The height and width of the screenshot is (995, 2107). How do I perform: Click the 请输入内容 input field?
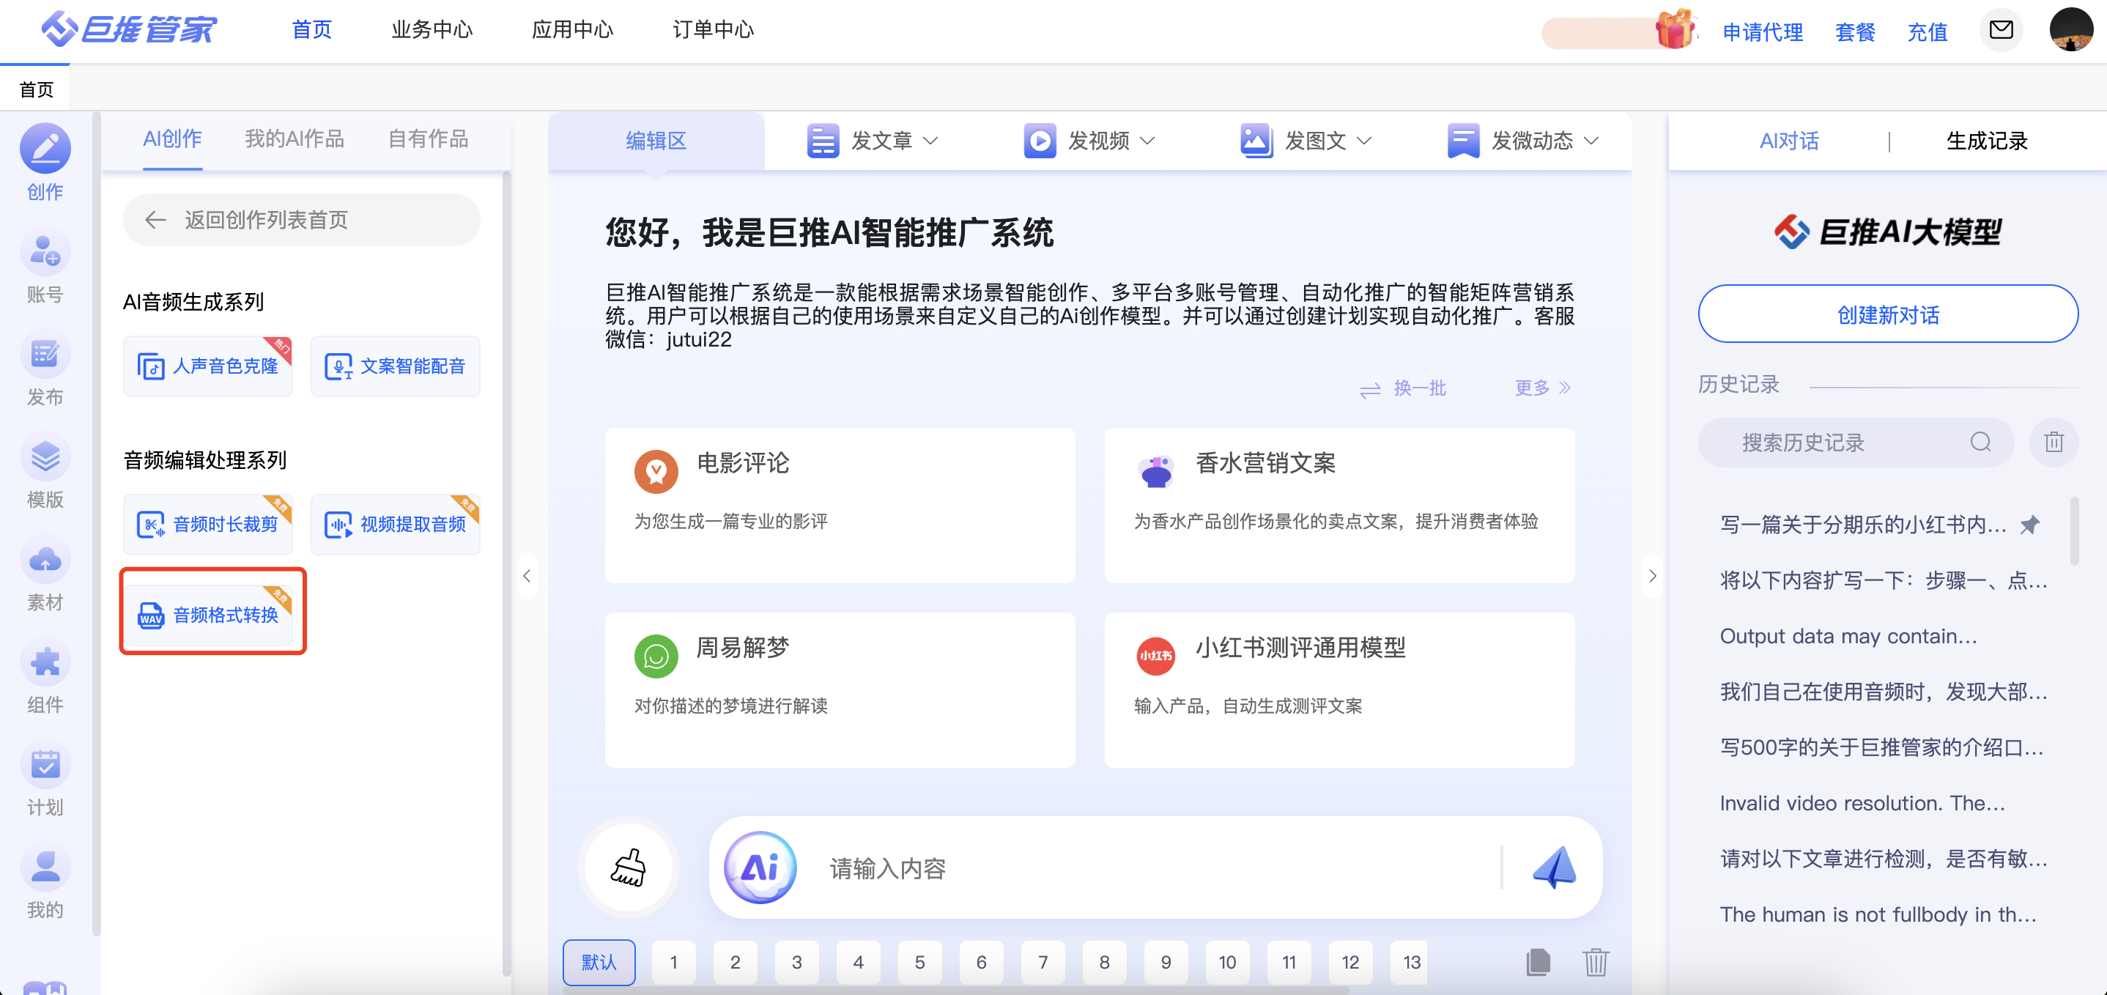point(1157,868)
